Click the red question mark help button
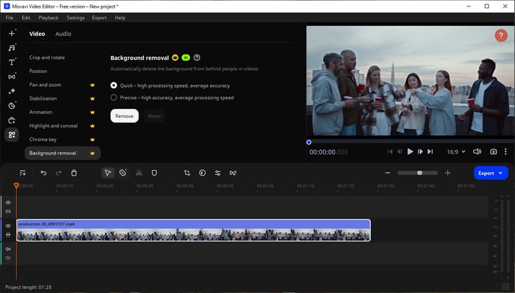The height and width of the screenshot is (293, 515). (x=501, y=35)
